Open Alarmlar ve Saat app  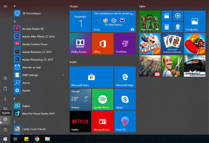[39, 67]
